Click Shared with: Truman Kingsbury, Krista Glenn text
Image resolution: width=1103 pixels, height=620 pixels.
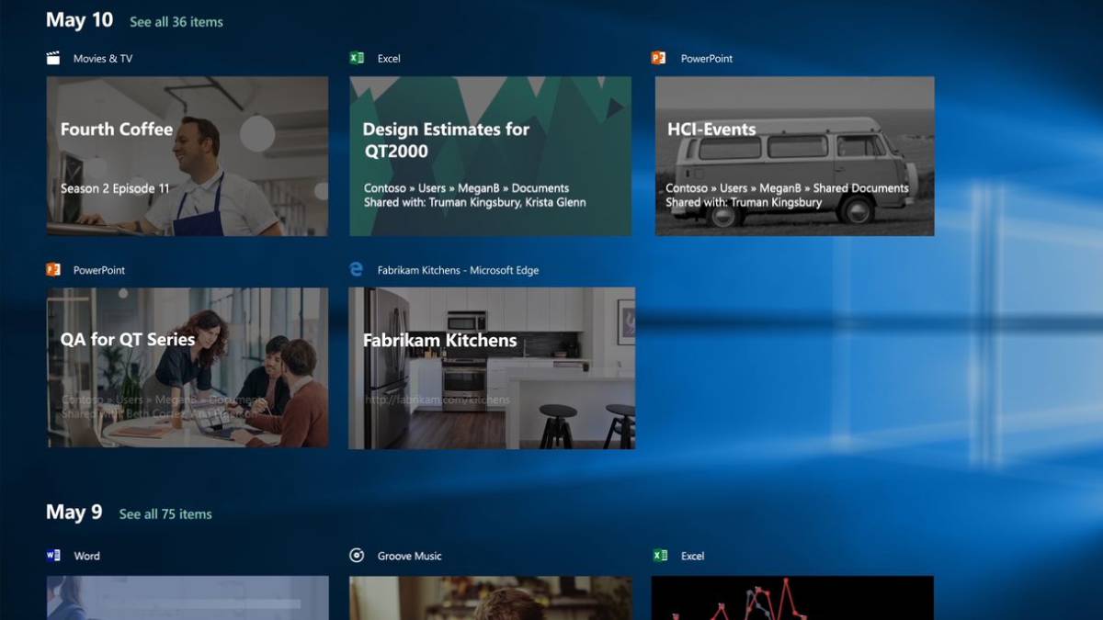point(474,202)
